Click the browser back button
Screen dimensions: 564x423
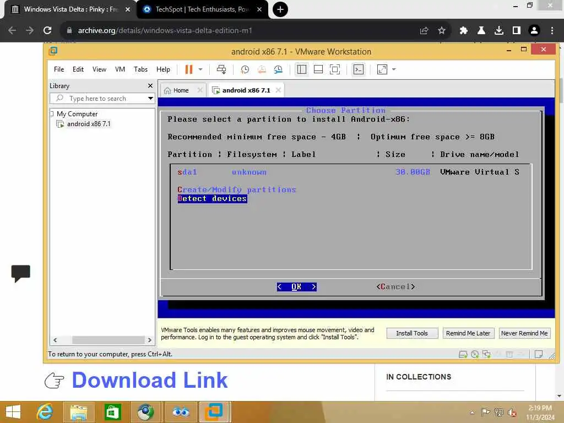pos(12,31)
